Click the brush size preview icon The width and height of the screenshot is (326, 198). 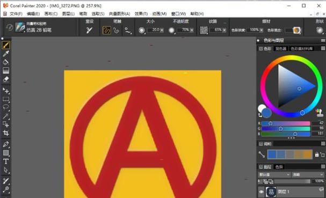pos(142,31)
